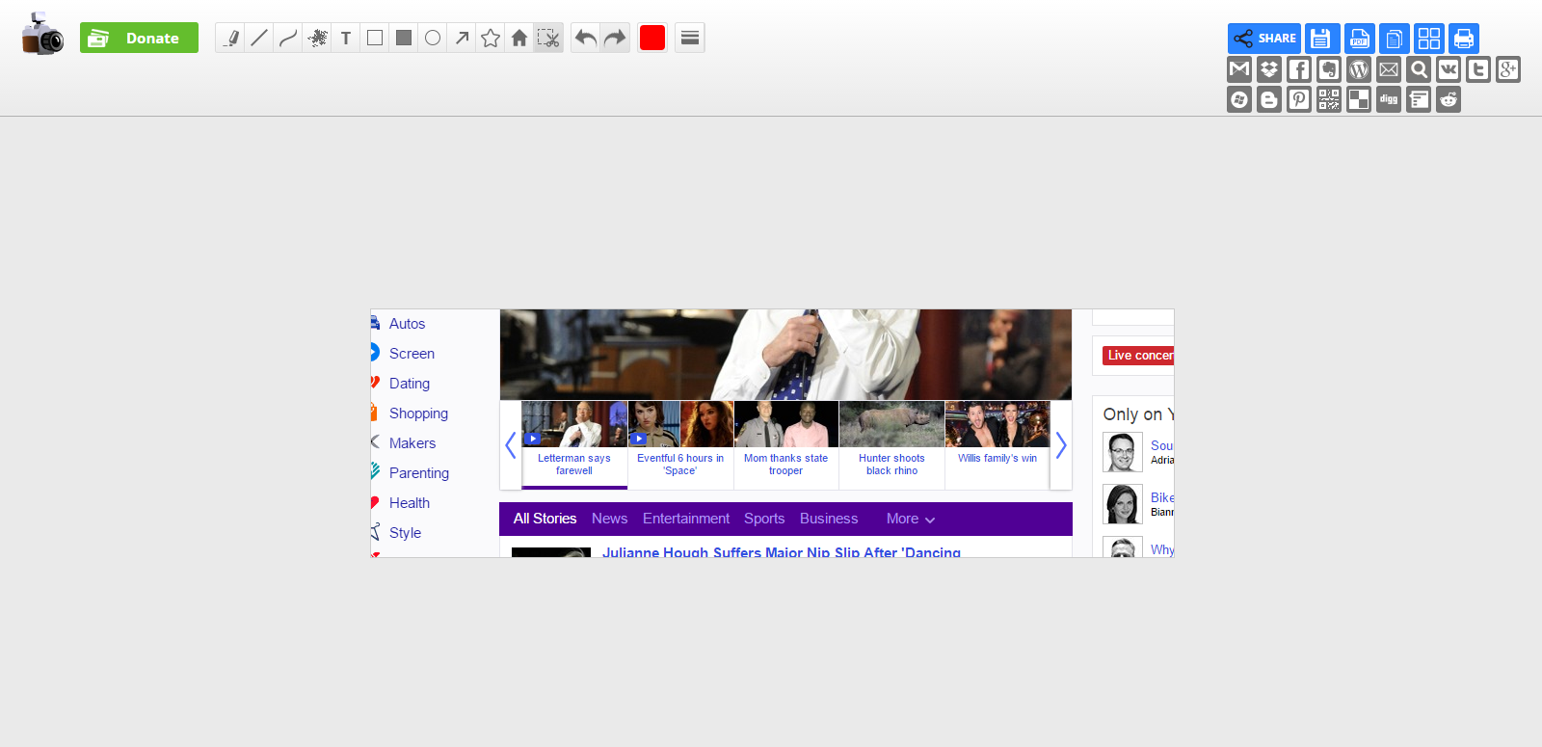Click the 'Makers' text in captured sidebar
The width and height of the screenshot is (1542, 747).
tap(412, 443)
